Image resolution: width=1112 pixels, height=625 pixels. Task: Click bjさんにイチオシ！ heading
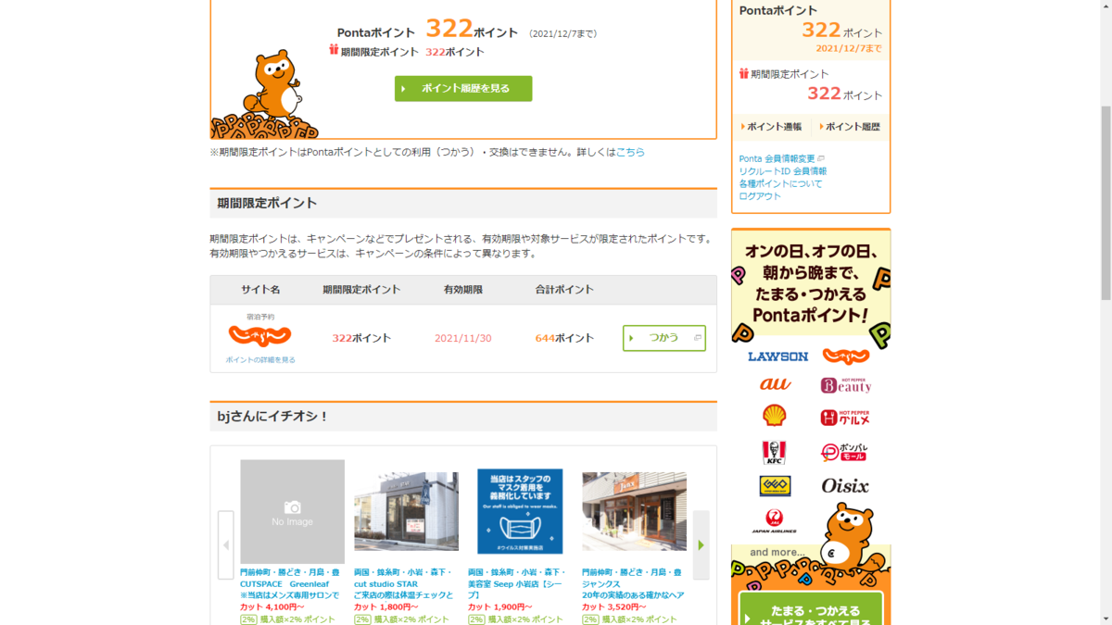273,417
